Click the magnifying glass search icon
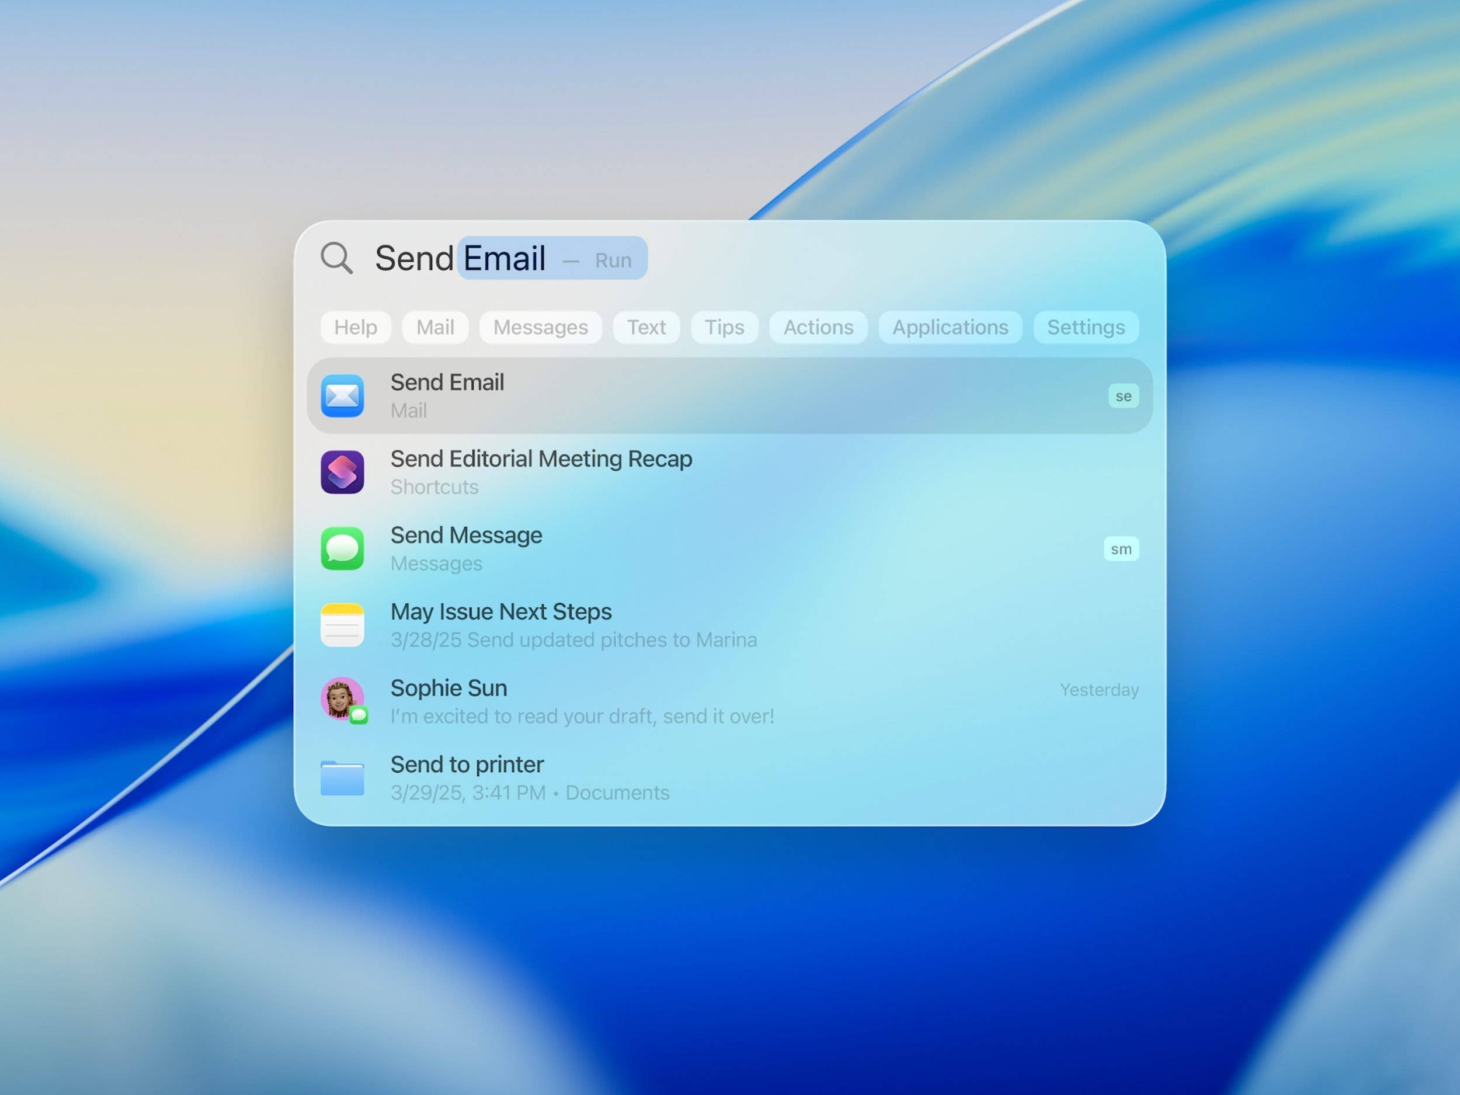 (338, 259)
